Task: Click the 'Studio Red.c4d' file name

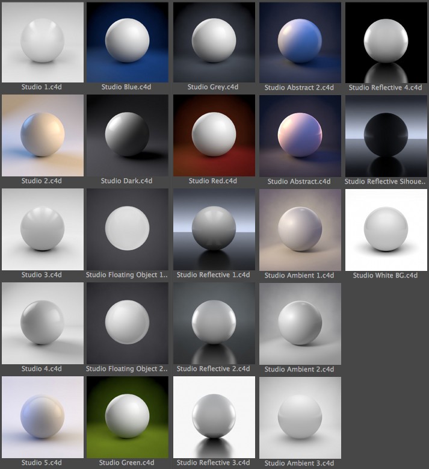Action: point(213,181)
